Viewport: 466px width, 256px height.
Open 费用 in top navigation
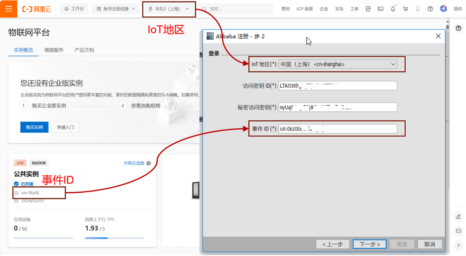(285, 9)
